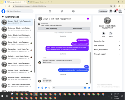
Task: Open the apps grid menu icon
Action: point(110,11)
